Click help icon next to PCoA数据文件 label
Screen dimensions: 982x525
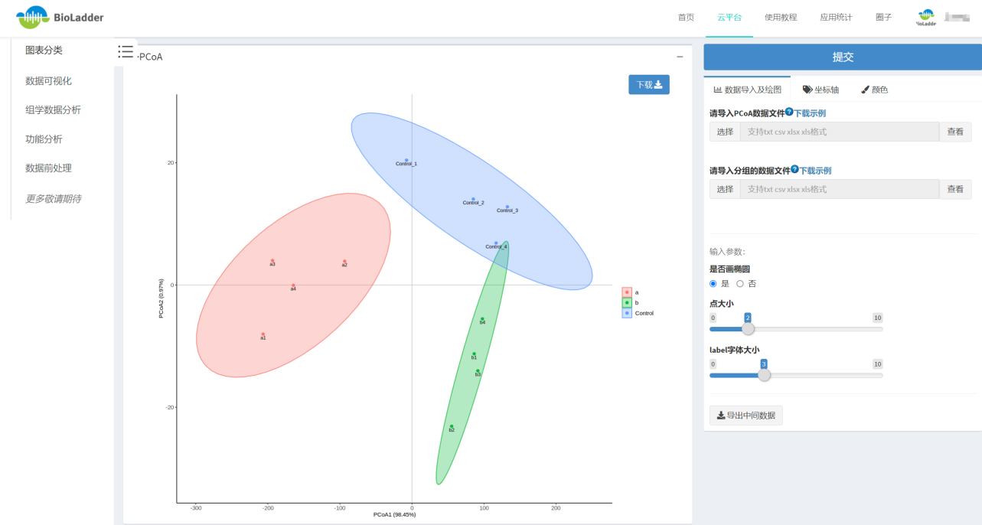pos(789,112)
